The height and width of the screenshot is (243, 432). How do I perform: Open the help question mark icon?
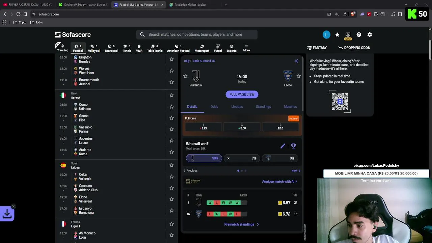(x=359, y=34)
